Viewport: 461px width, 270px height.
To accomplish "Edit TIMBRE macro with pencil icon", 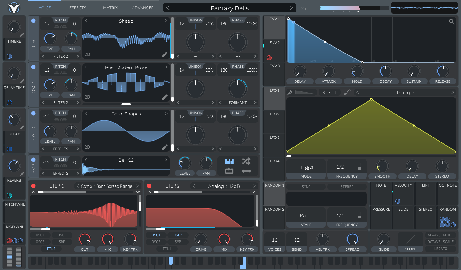I will point(22,35).
